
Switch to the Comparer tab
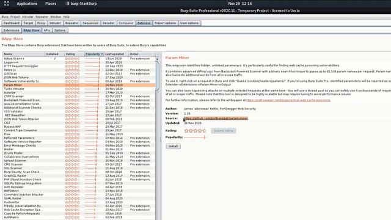[126, 23]
